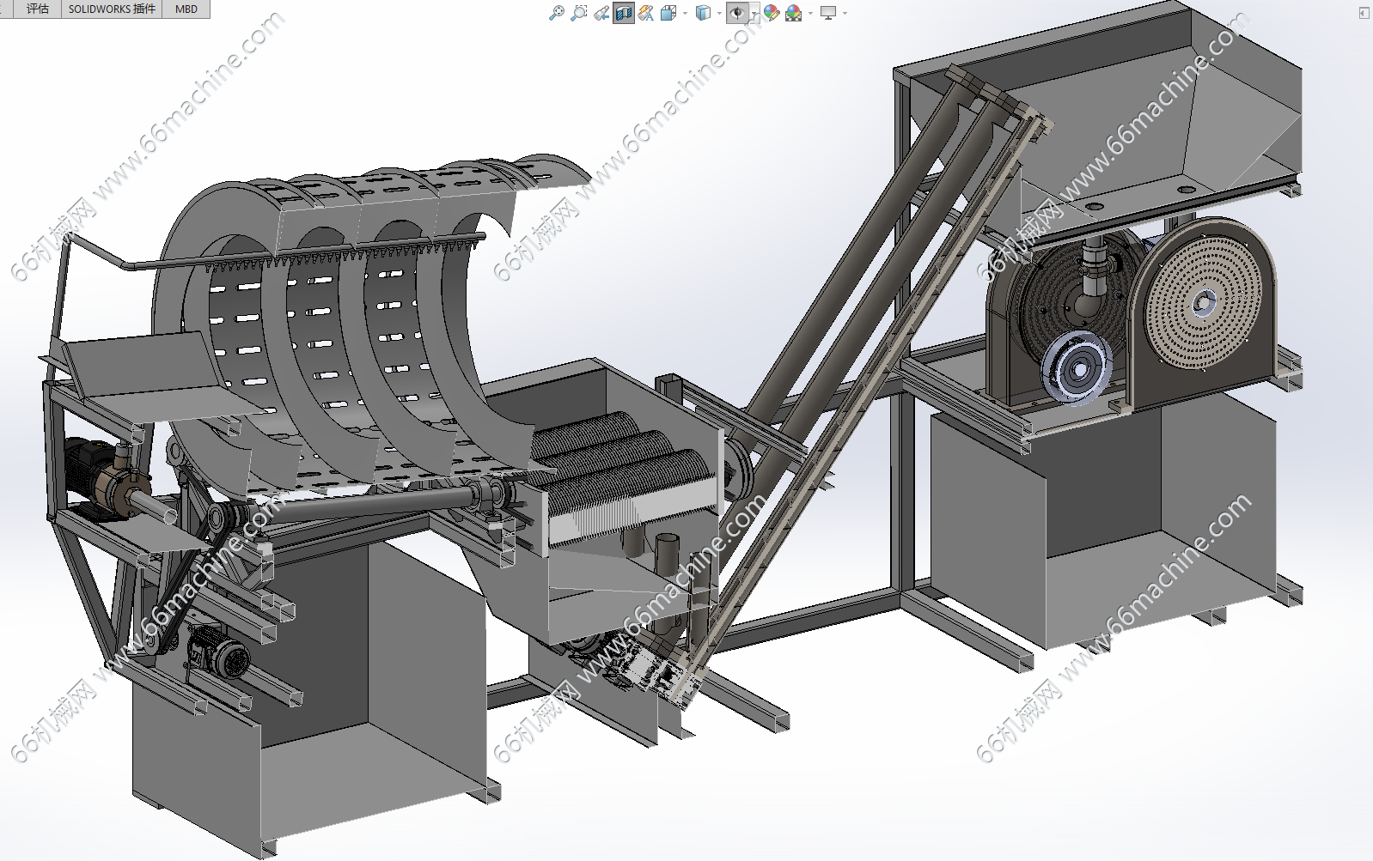Open Apply Scene icon
This screenshot has width=1373, height=861.
(793, 13)
